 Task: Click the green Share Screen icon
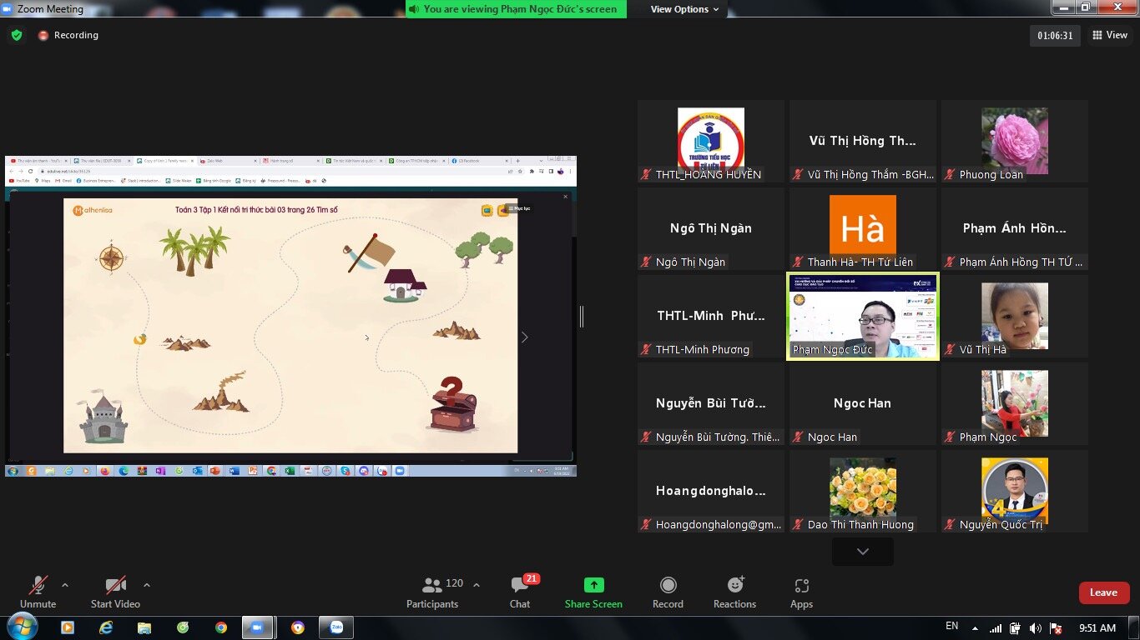pos(593,587)
